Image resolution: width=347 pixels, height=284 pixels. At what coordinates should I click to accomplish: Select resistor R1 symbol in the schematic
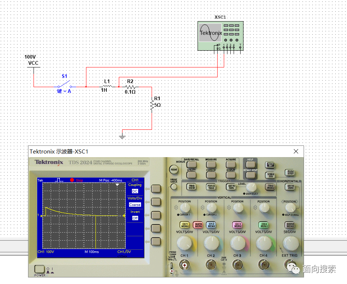[x=152, y=105]
